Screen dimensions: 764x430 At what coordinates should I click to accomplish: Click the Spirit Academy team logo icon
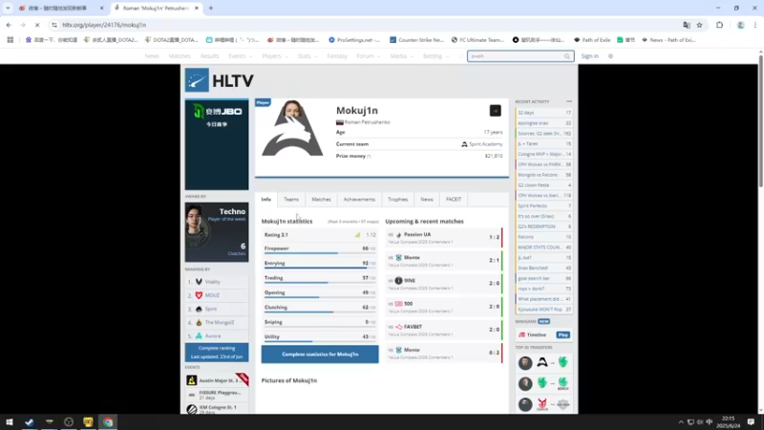(x=464, y=144)
